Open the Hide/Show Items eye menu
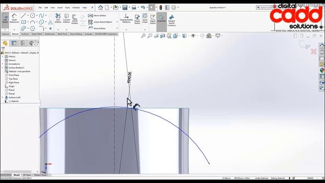This screenshot has width=325, height=183. coord(193,36)
